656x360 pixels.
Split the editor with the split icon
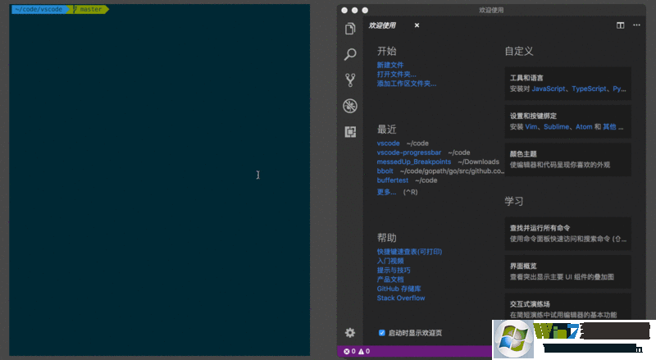621,25
